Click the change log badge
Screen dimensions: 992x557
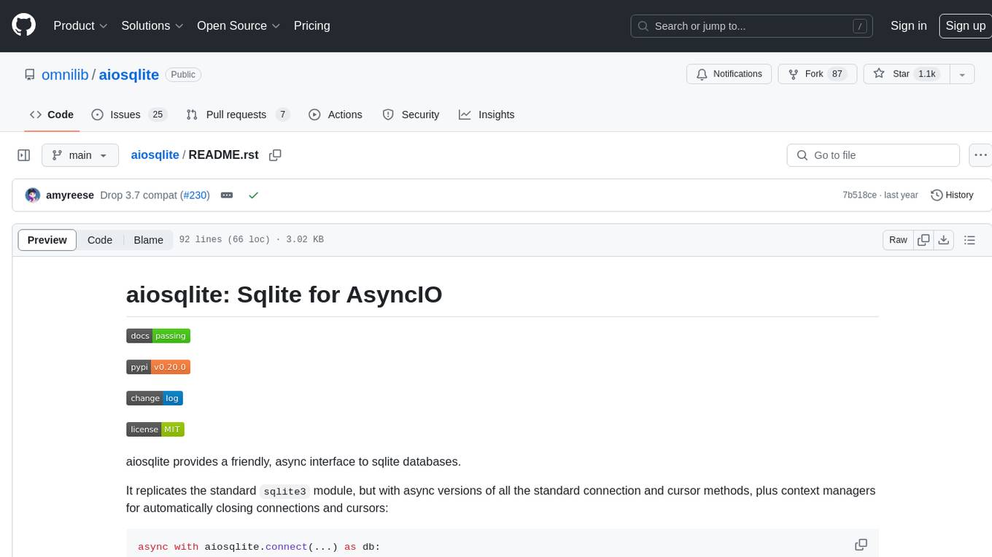pyautogui.click(x=155, y=398)
